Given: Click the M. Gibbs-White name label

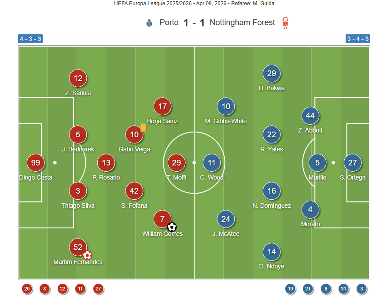Looking at the screenshot, I should tap(226, 121).
